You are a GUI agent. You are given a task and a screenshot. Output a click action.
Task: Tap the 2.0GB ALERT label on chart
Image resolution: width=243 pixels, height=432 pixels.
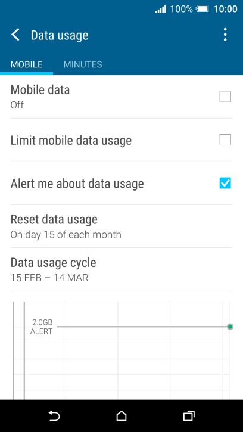pos(42,327)
